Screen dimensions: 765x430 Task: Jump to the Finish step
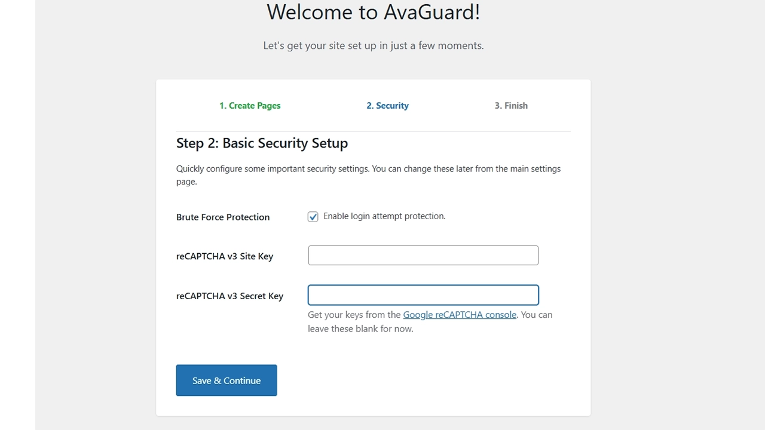pyautogui.click(x=511, y=106)
